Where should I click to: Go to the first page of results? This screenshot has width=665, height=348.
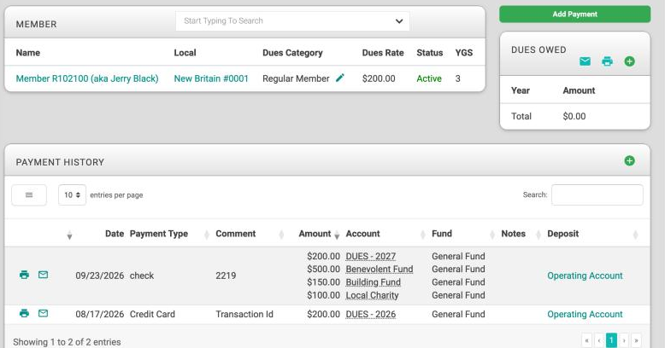pos(587,340)
